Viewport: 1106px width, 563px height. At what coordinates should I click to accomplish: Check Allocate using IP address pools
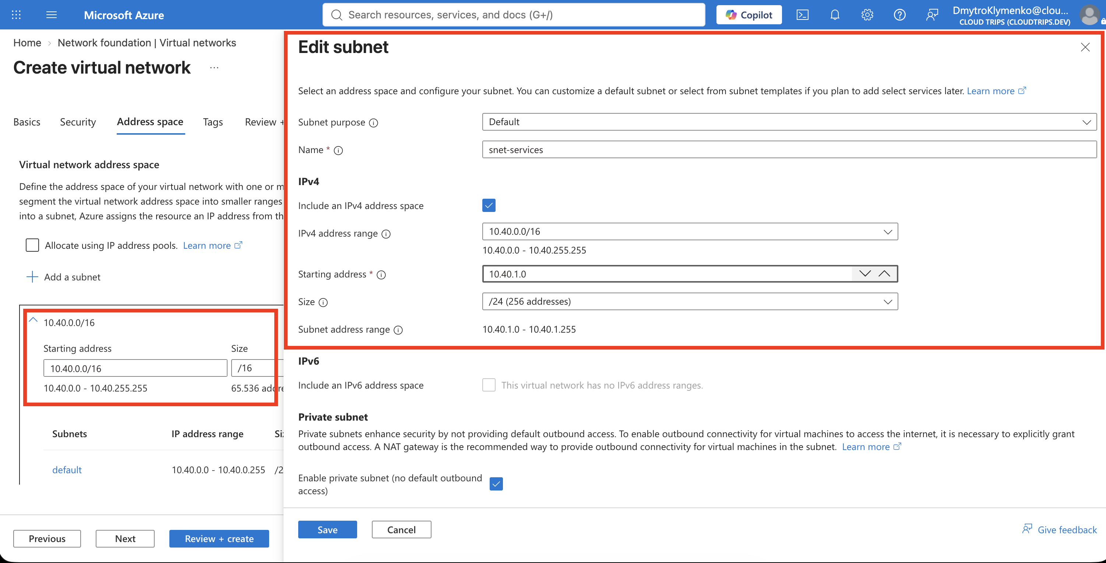pyautogui.click(x=32, y=245)
